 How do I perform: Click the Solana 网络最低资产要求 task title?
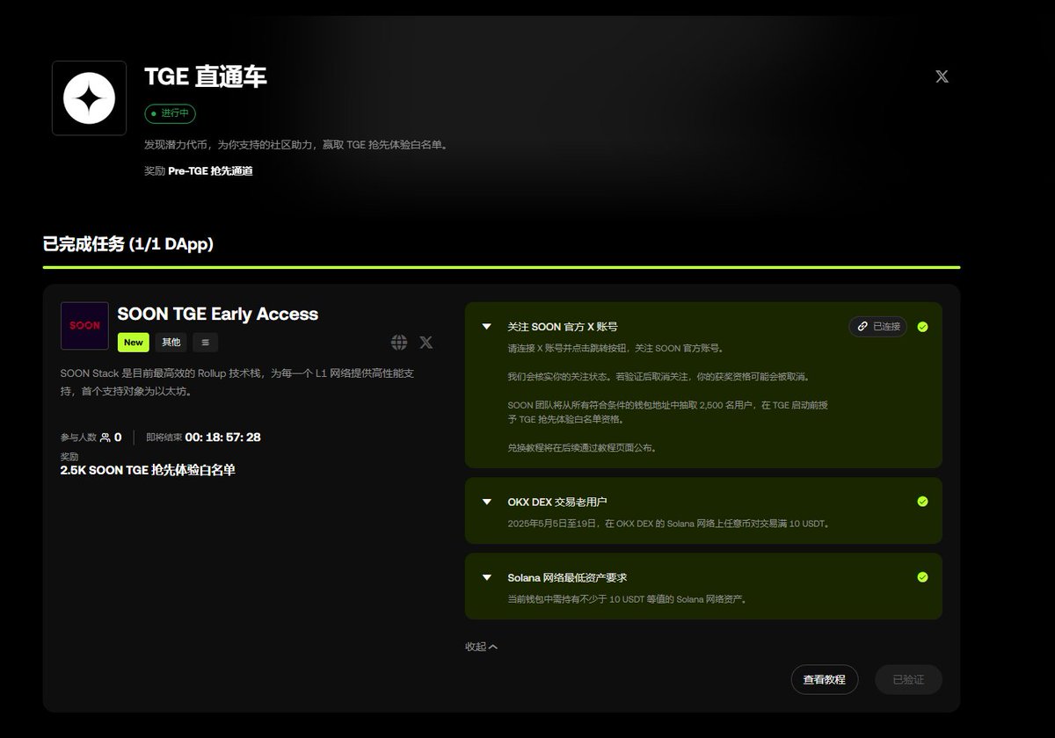[x=567, y=577]
